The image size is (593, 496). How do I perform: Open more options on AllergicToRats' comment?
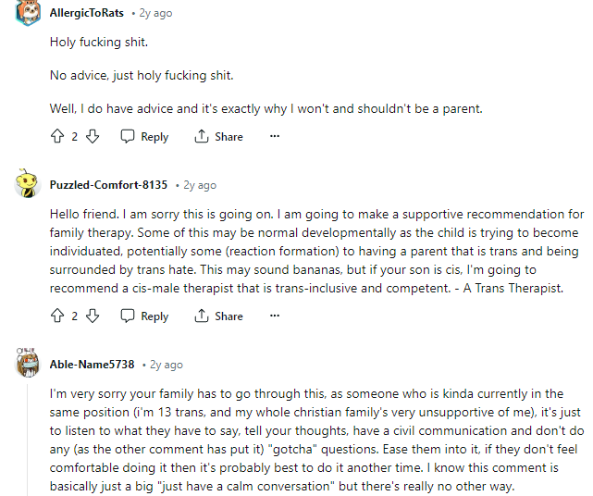275,136
